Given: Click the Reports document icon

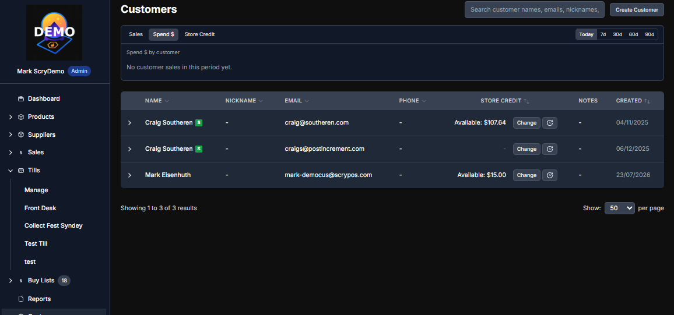Looking at the screenshot, I should point(20,299).
